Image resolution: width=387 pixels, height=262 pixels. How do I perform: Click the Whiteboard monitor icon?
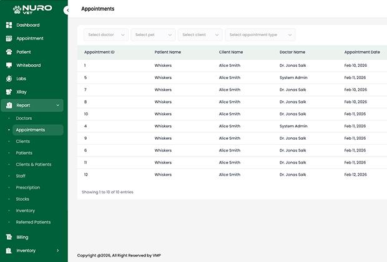point(9,65)
